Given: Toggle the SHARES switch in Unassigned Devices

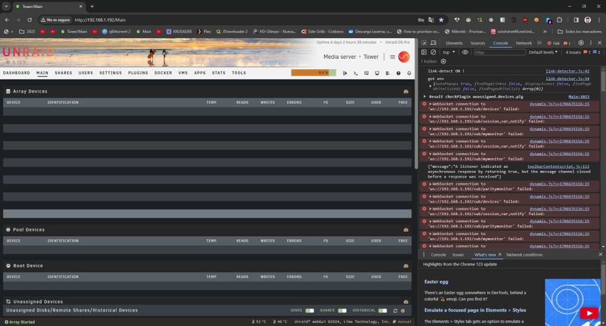Looking at the screenshot, I should [342, 311].
